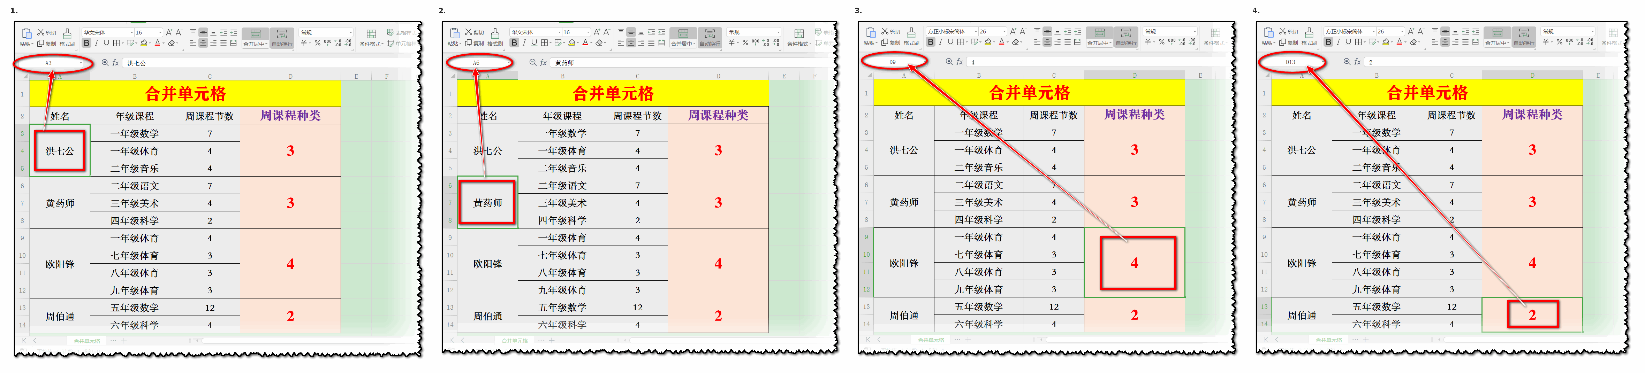Select sheet tab 合并单元格 in screenshot 3
The height and width of the screenshot is (373, 1645).
pyautogui.click(x=931, y=341)
